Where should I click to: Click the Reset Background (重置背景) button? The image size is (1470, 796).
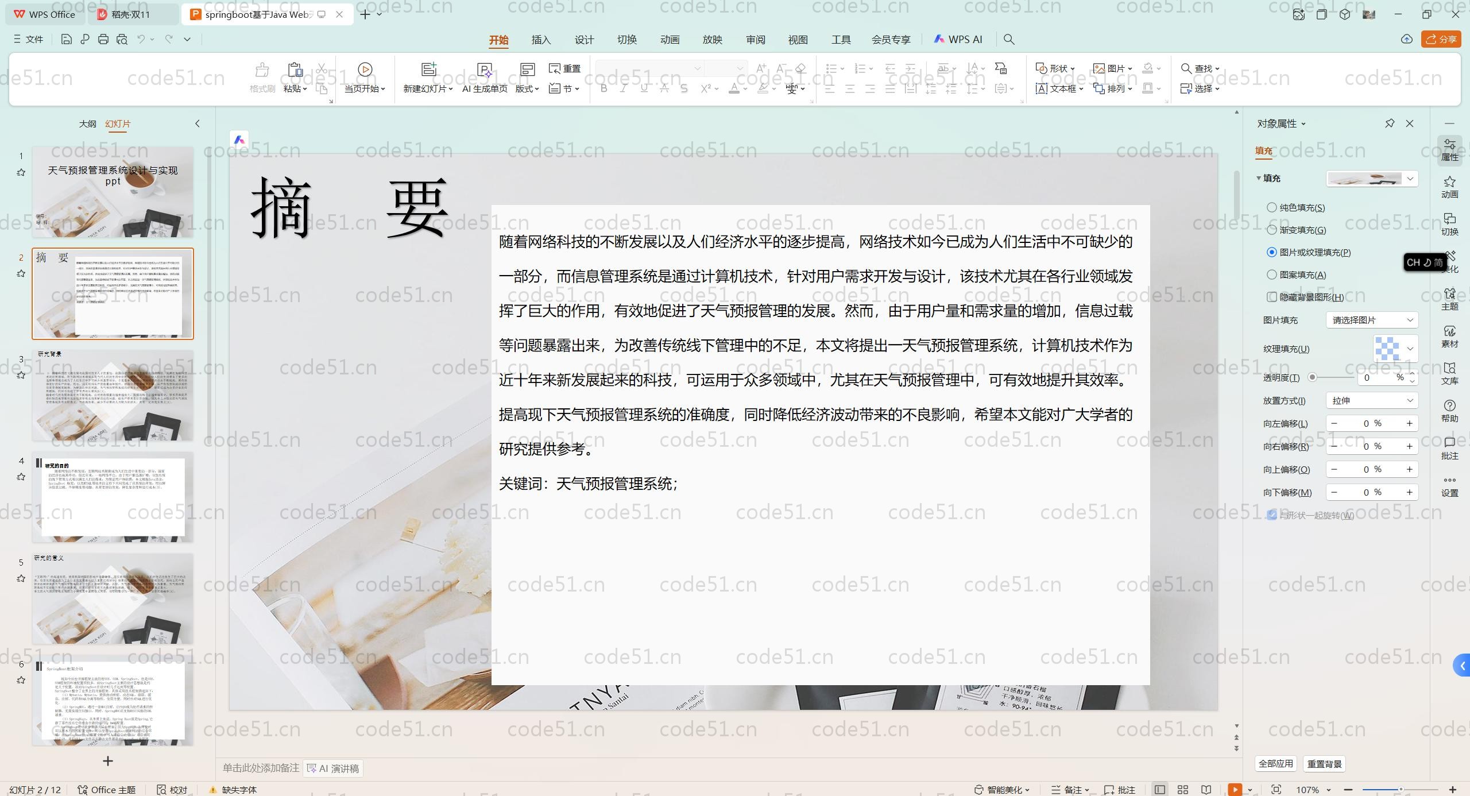1324,764
